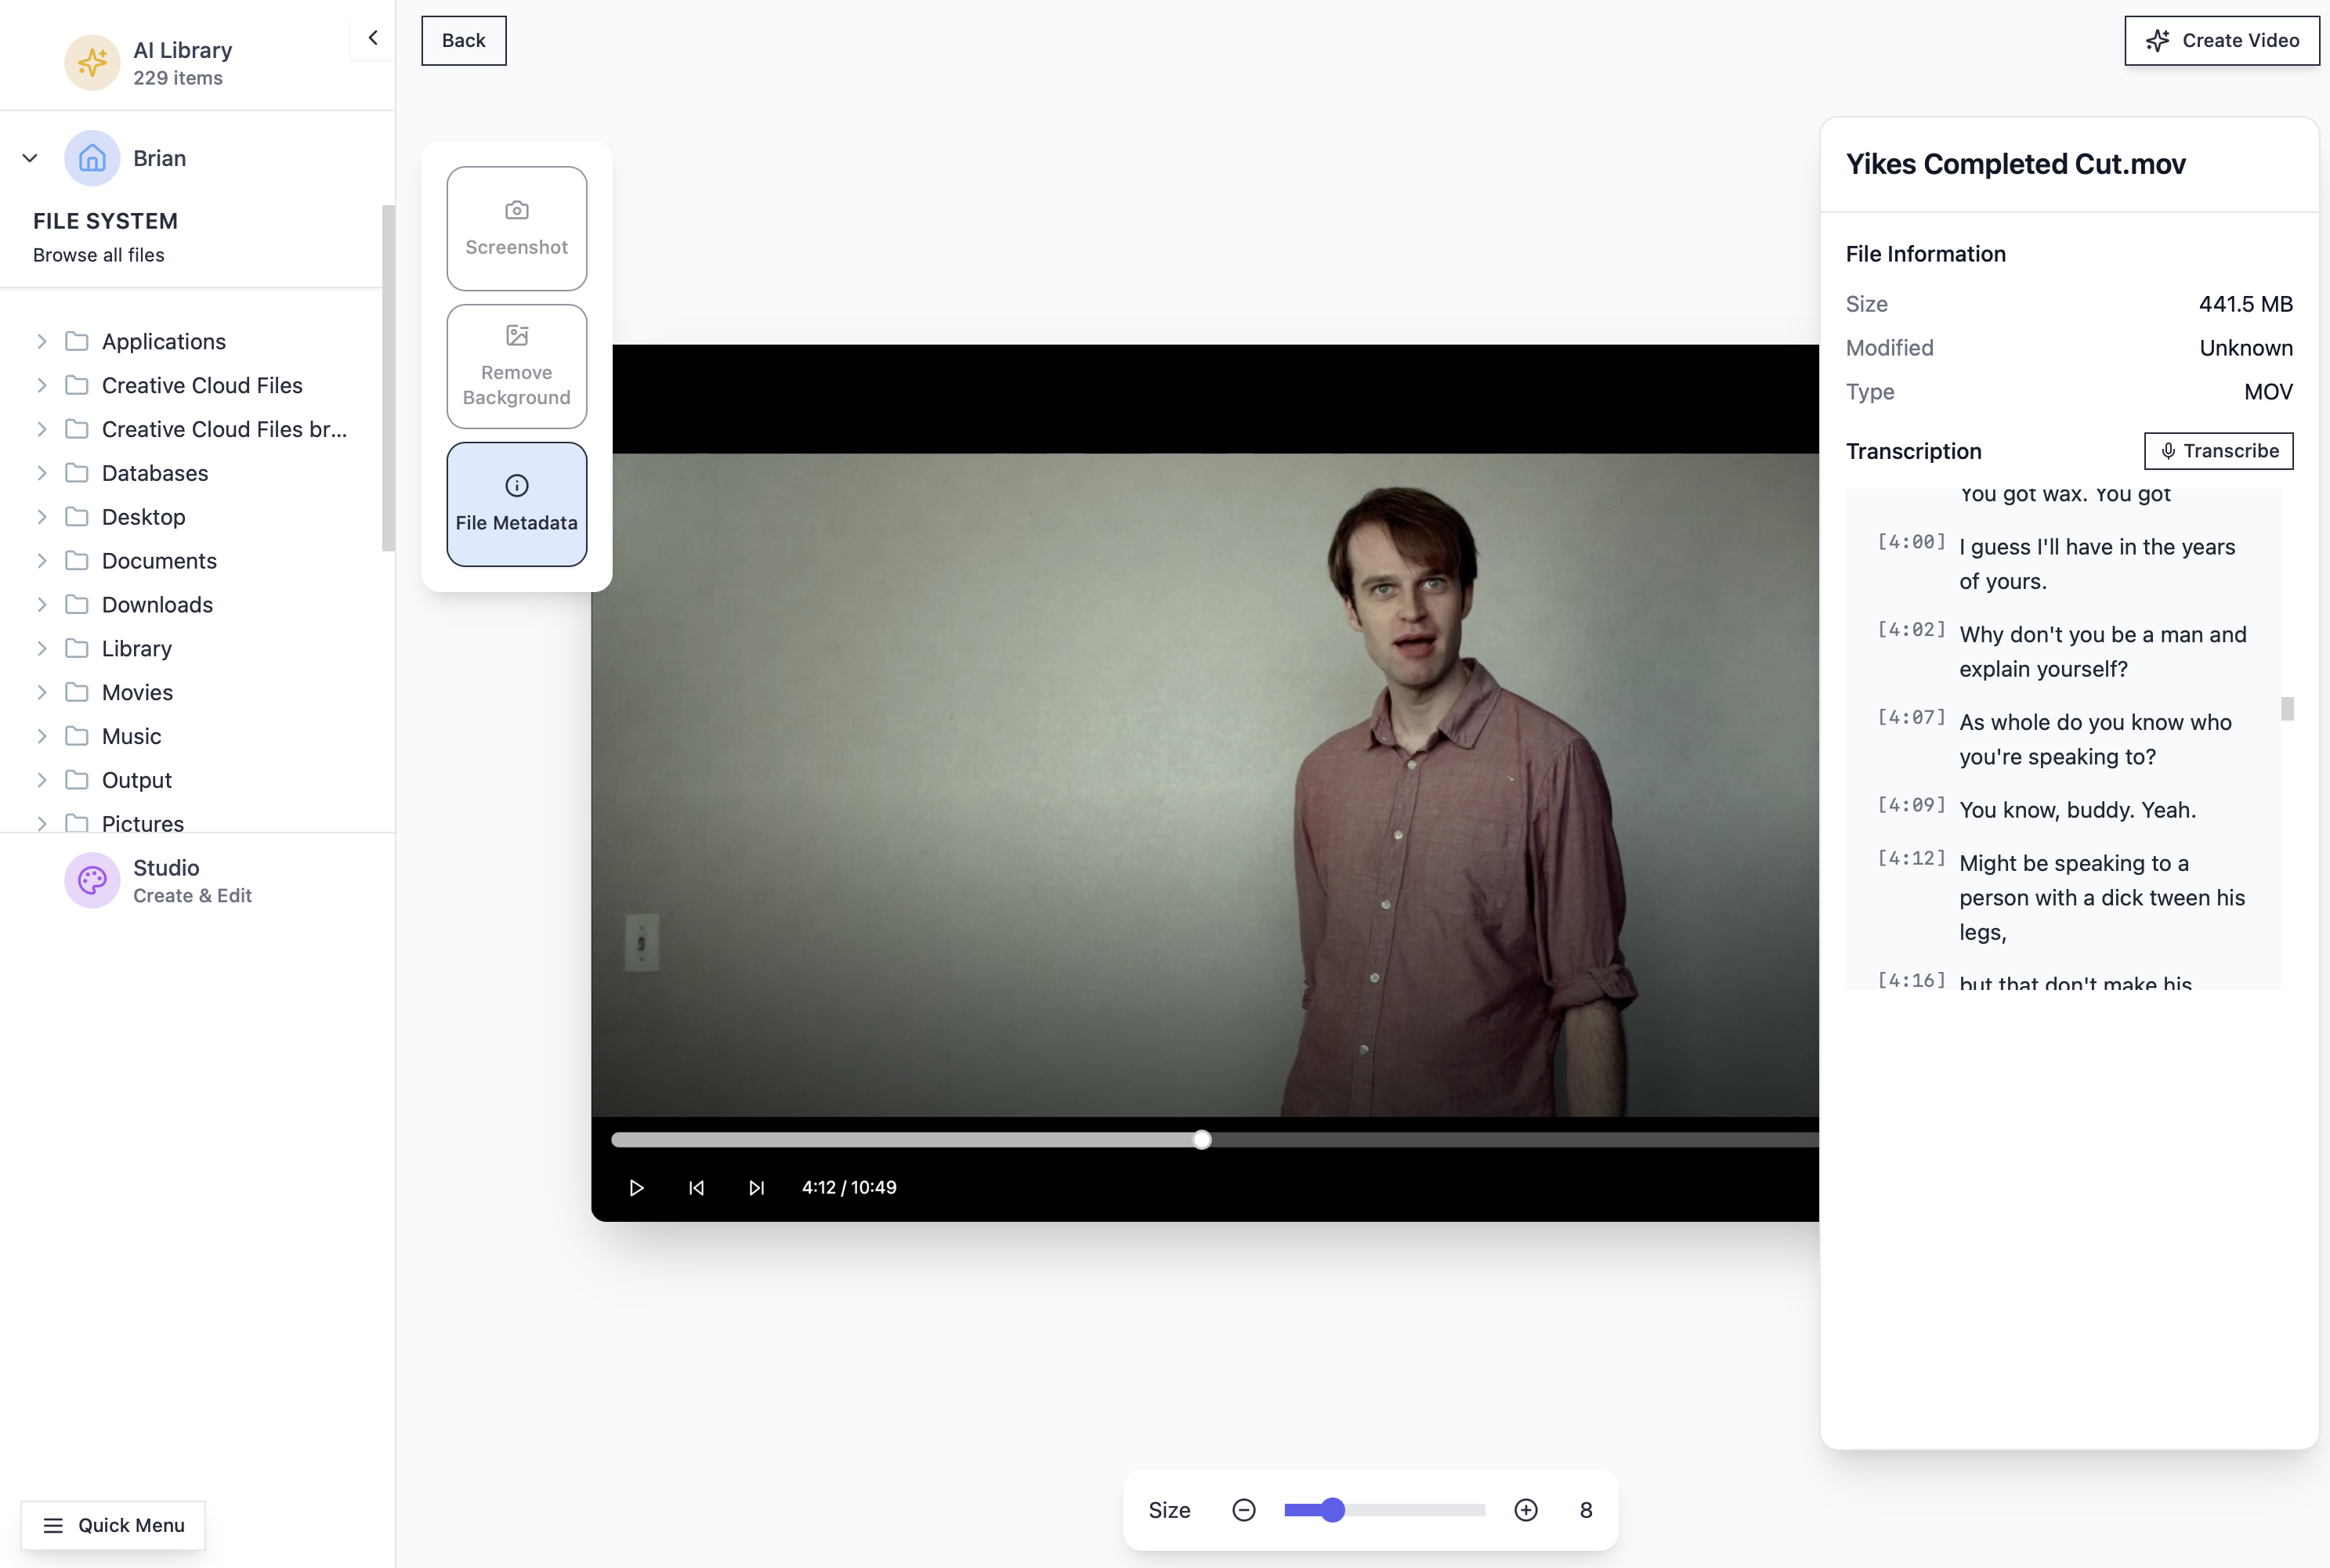This screenshot has width=2330, height=1568.
Task: Skip to previous frame icon
Action: tap(697, 1187)
